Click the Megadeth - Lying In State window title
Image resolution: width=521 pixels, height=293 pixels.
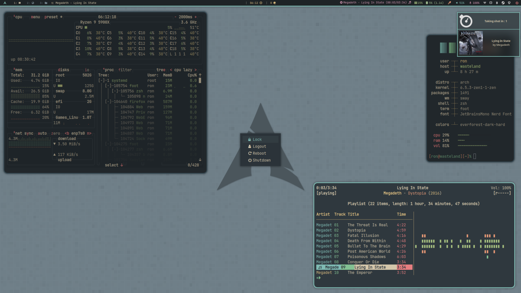[x=76, y=3]
